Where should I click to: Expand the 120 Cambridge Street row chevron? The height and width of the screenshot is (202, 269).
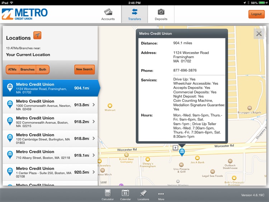94,138
